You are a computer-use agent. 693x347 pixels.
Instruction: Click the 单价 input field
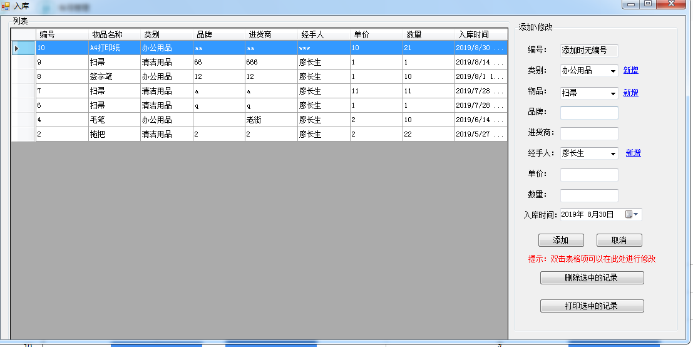point(588,175)
